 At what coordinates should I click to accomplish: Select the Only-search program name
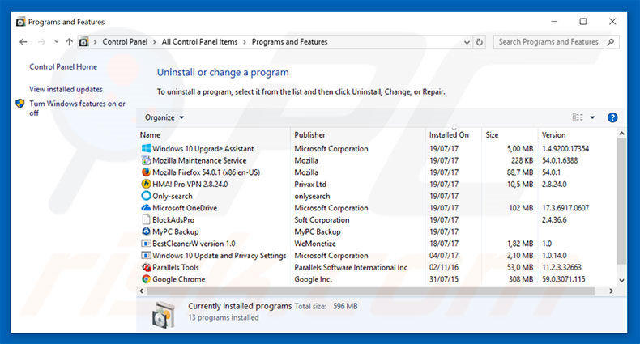pos(173,196)
